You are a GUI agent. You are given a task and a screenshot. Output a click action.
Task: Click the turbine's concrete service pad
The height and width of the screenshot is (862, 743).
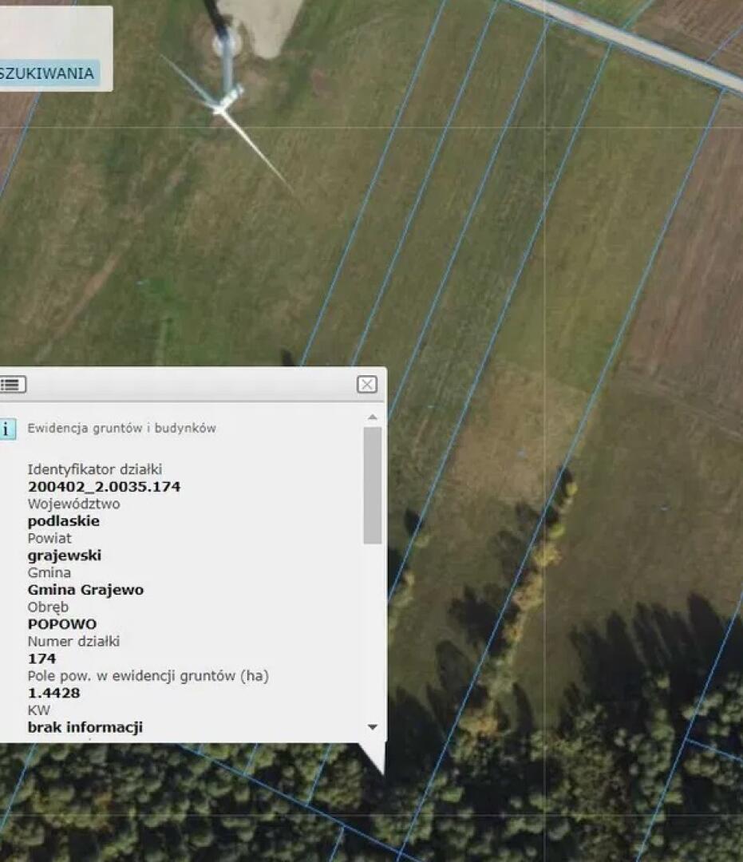(x=263, y=24)
